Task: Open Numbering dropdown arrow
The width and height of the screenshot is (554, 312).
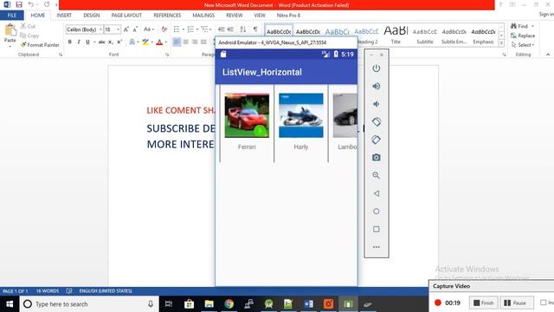Action: (x=196, y=29)
